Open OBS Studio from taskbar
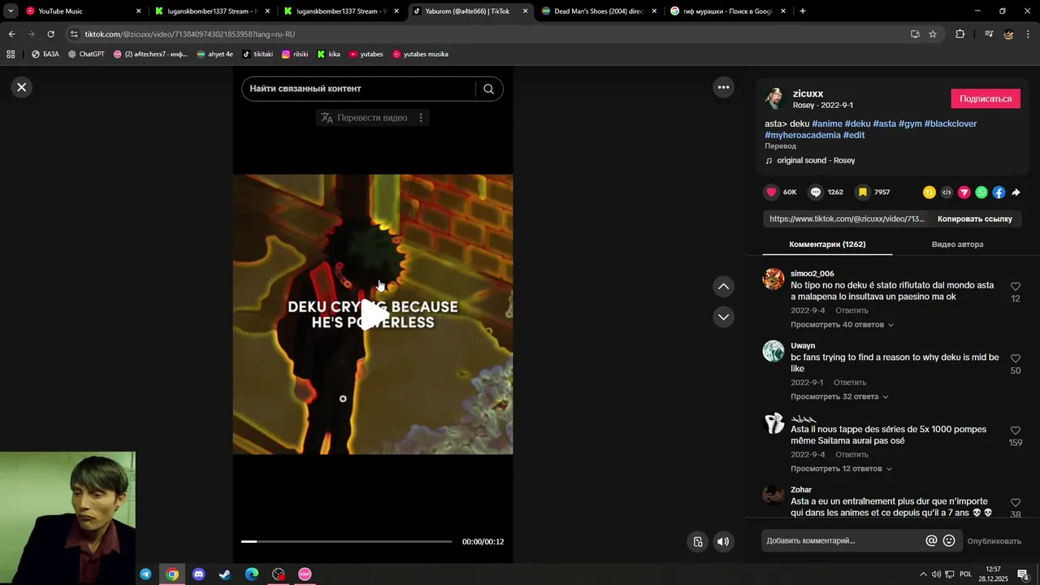The height and width of the screenshot is (585, 1040). [279, 574]
